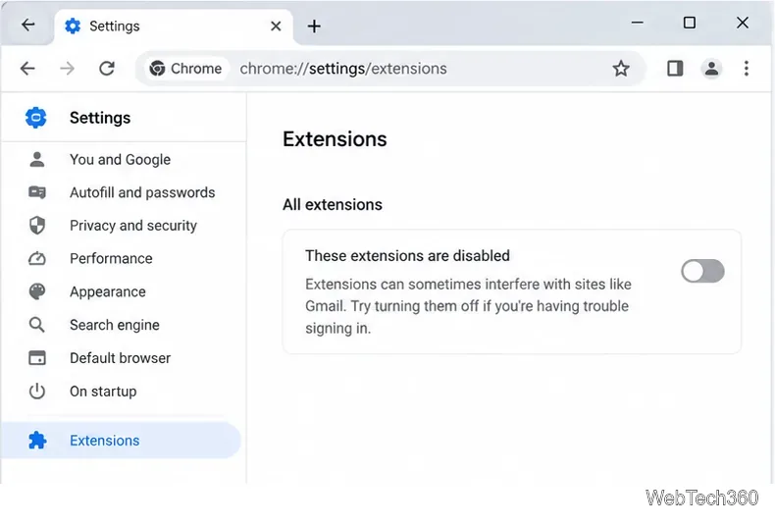Open Performance settings
Screen dimensions: 775x525
(x=124, y=258)
